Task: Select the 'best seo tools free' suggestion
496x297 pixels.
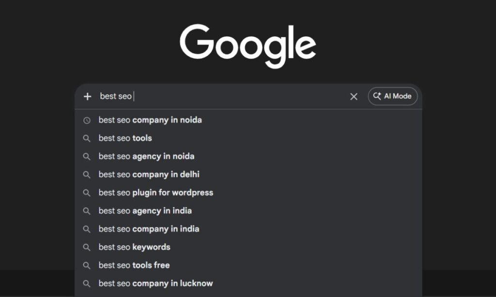Action: pyautogui.click(x=134, y=265)
